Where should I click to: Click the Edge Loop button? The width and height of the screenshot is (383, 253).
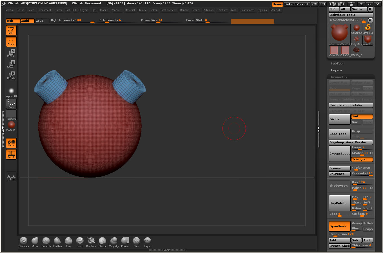pos(340,134)
